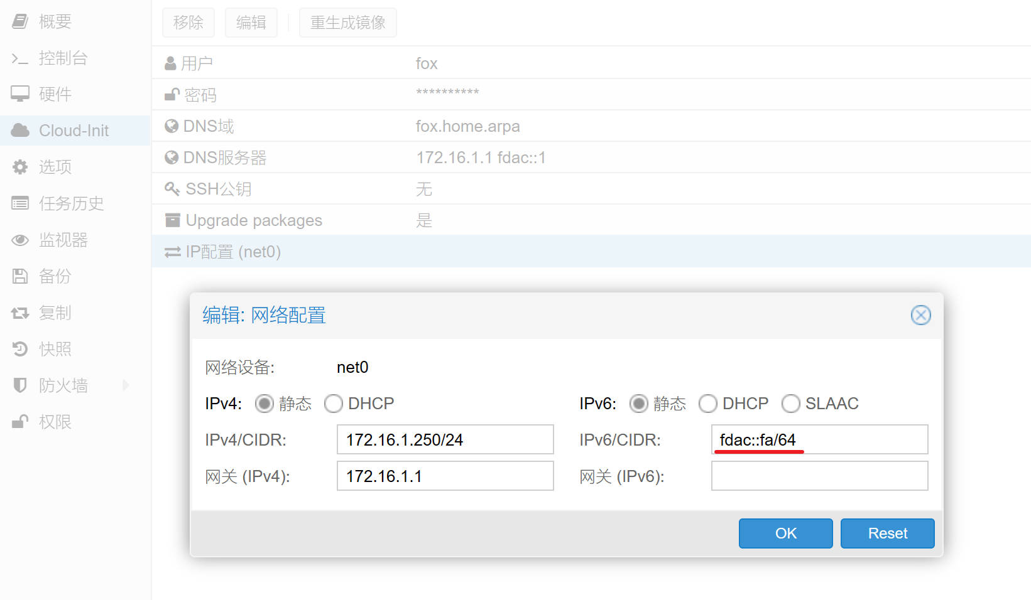
Task: Select IPv6 SLAAC radio button
Action: (790, 404)
